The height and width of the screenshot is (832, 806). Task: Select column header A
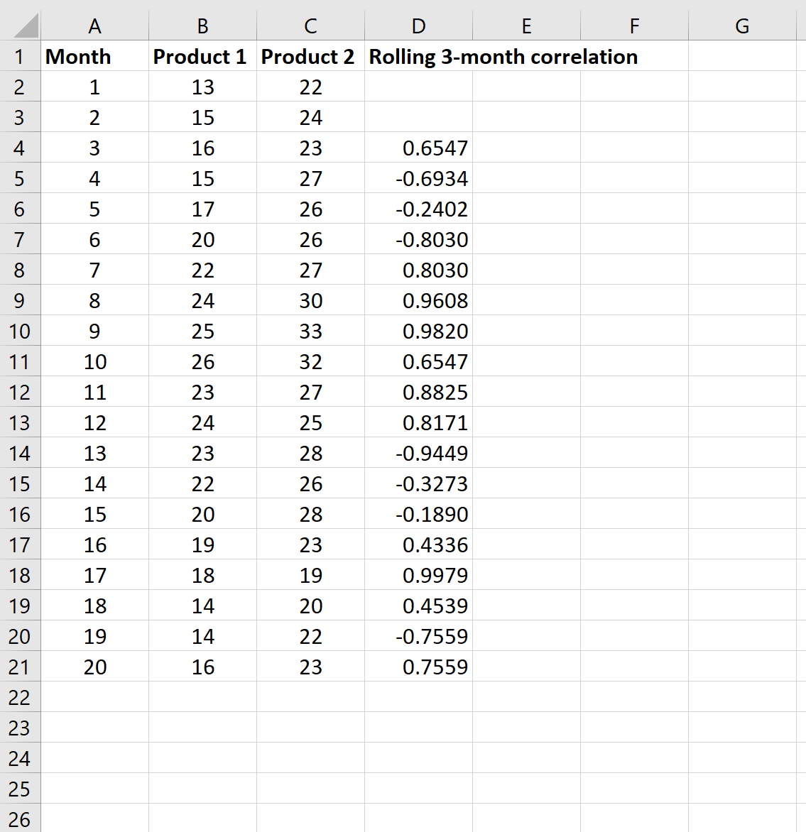click(x=94, y=26)
